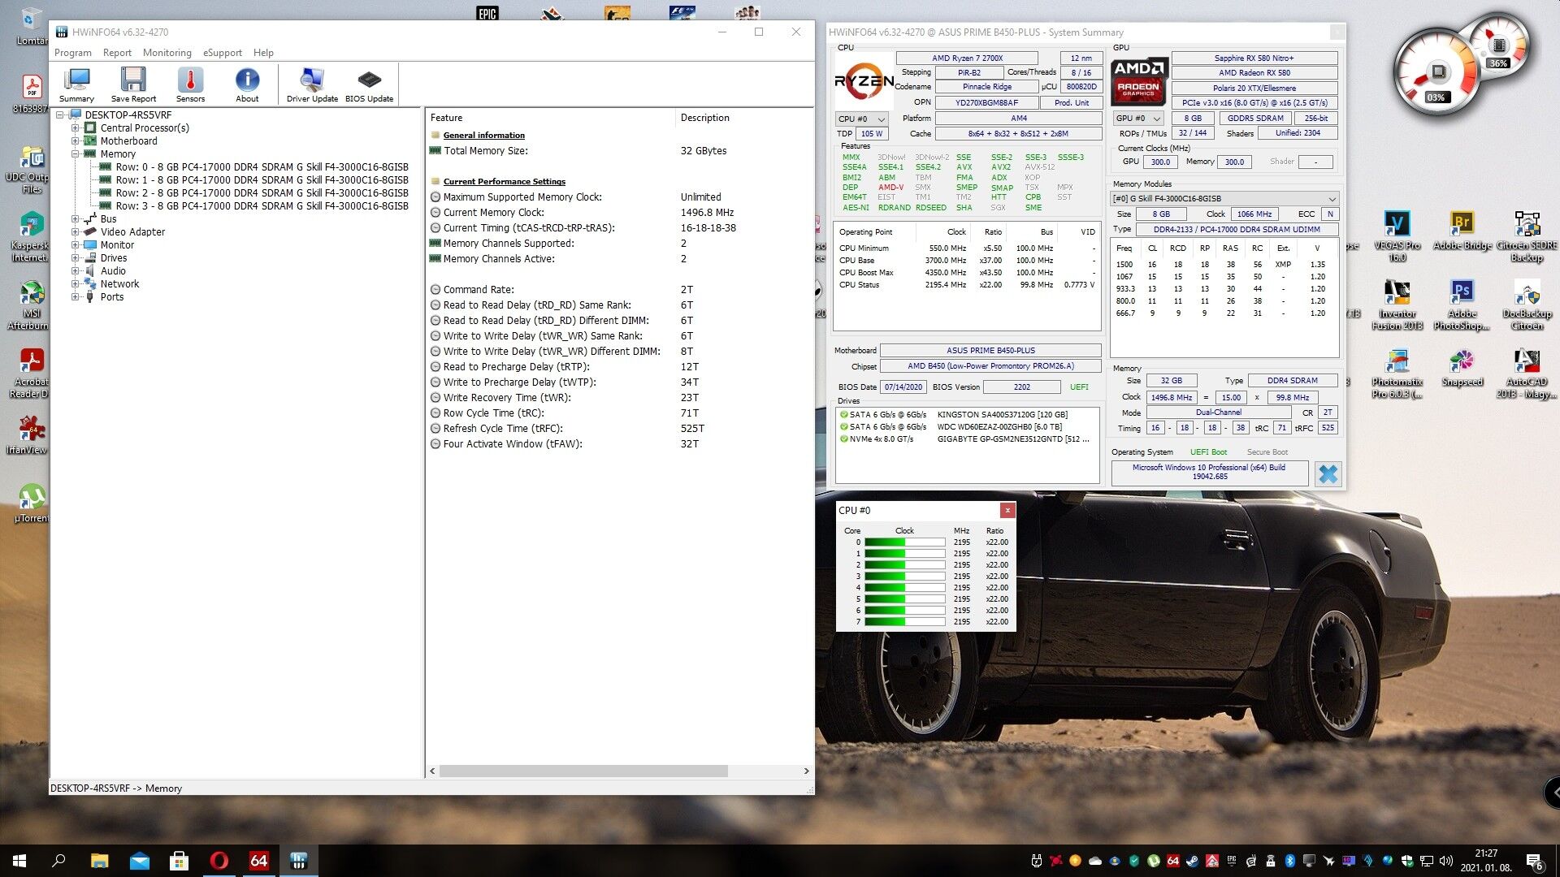Click the taskbar clock showing 21:27
The height and width of the screenshot is (877, 1560).
[x=1486, y=861]
